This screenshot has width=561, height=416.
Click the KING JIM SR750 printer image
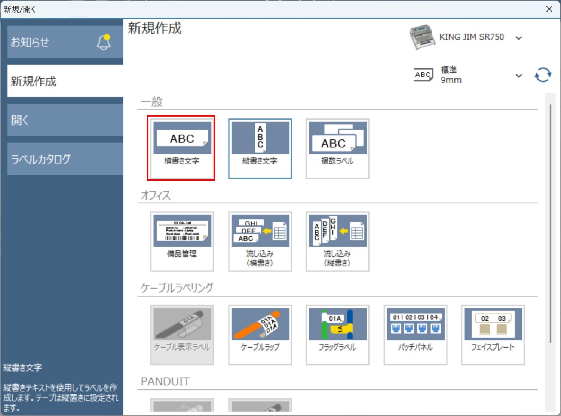[x=422, y=37]
